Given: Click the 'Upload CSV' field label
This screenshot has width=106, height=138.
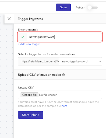Looking at the screenshot, I should (26, 88).
